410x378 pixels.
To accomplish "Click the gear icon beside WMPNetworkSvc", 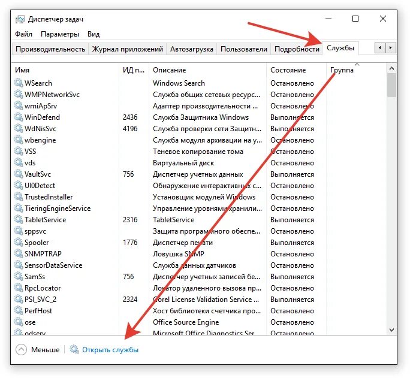I will click(19, 94).
